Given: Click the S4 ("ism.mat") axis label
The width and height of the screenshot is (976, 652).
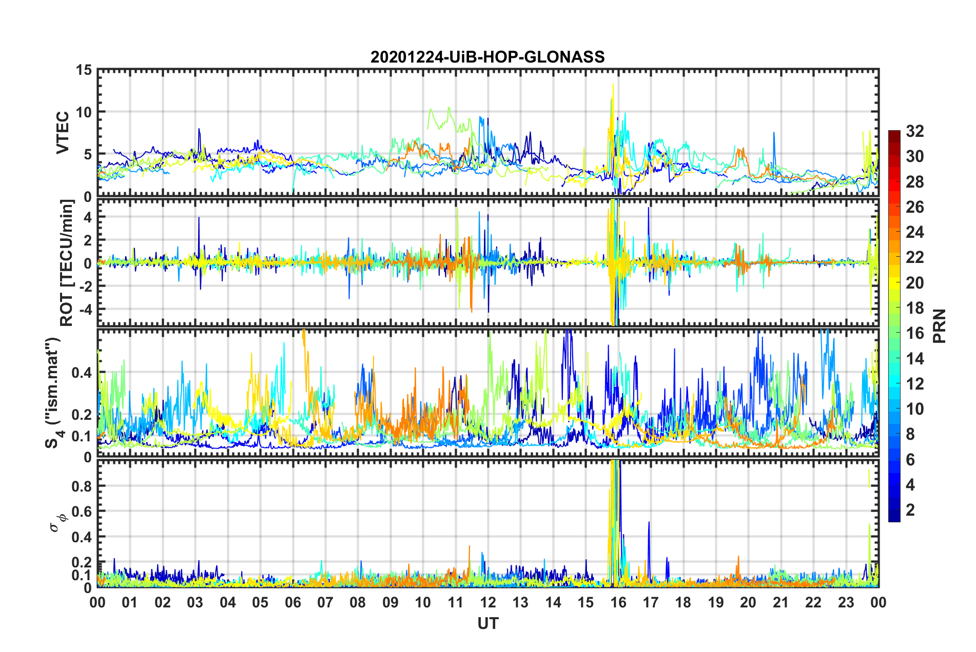Looking at the screenshot, I should 53,393.
